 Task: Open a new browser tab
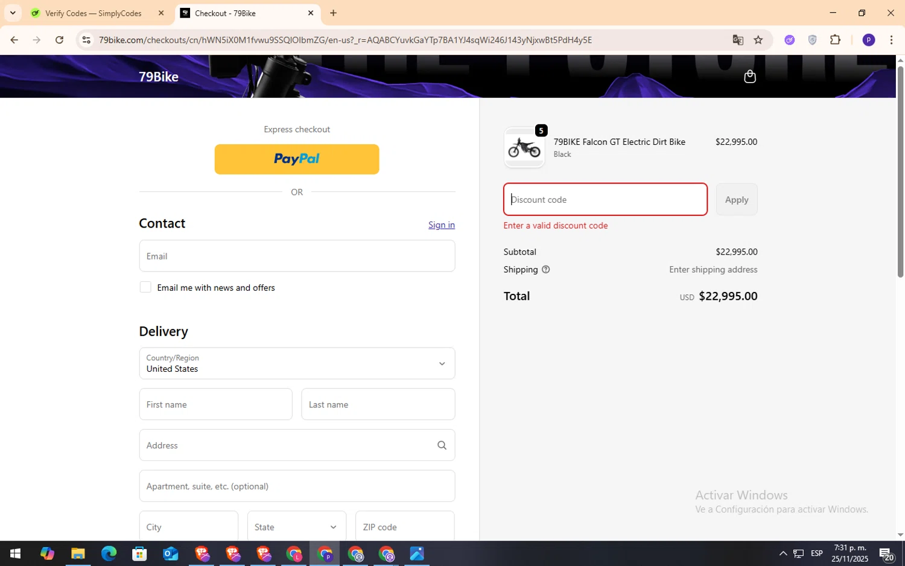point(333,13)
